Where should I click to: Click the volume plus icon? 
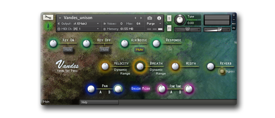coord(228,30)
